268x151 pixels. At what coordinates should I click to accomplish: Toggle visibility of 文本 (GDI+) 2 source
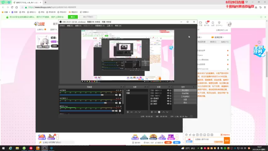click(168, 93)
